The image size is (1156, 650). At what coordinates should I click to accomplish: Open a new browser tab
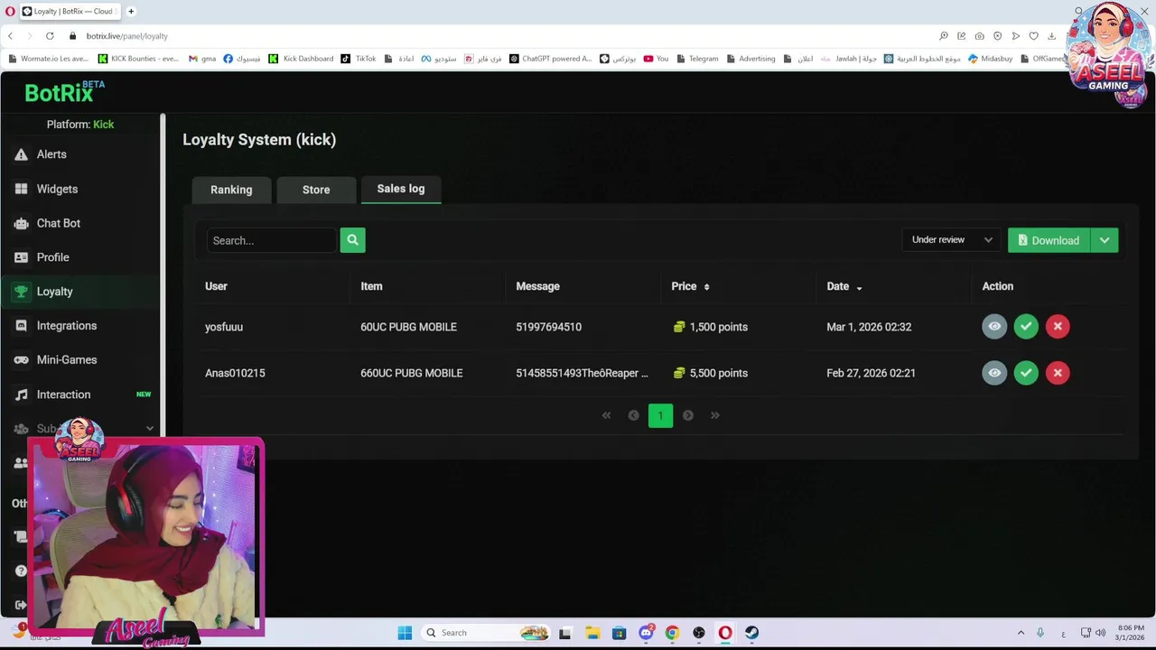(x=131, y=12)
